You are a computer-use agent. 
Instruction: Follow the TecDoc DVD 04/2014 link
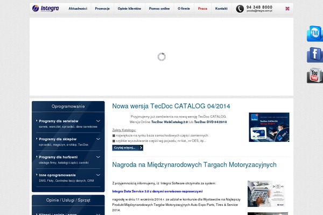[210, 122]
